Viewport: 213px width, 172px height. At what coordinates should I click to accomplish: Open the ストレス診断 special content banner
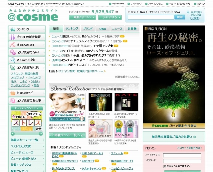tap(27, 121)
